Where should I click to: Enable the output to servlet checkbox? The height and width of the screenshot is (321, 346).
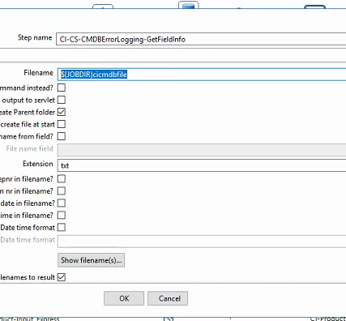pyautogui.click(x=62, y=100)
